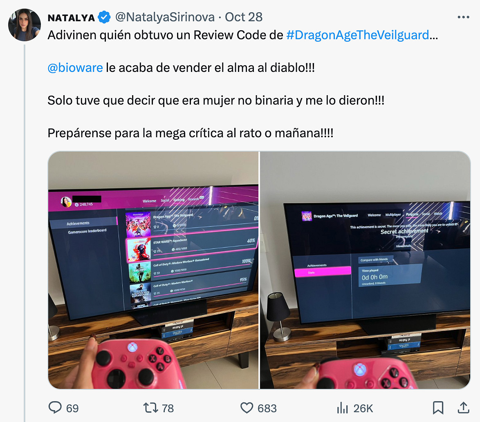Enlarge the right TV stats photo
The image size is (480, 422).
365,270
